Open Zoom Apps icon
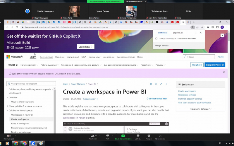The height and width of the screenshot is (146, 234). point(160,136)
